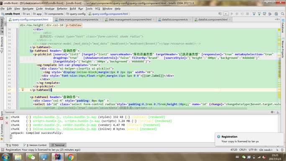Viewport: 286px width, 161px height.
Task: Click the Revert undo arrow icon
Action: (x=270, y=14)
